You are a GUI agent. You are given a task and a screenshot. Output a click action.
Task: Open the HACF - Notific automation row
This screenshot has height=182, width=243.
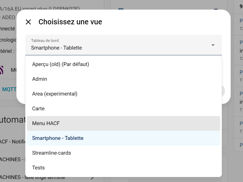coord(12,142)
